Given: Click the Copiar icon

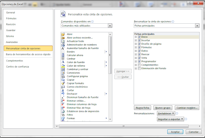Looking at the screenshot, I should point(63,80).
